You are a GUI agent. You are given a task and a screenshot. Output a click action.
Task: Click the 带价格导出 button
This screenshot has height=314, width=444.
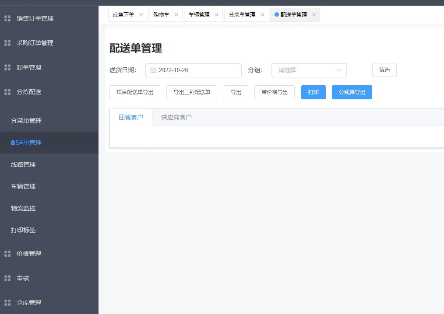click(274, 92)
